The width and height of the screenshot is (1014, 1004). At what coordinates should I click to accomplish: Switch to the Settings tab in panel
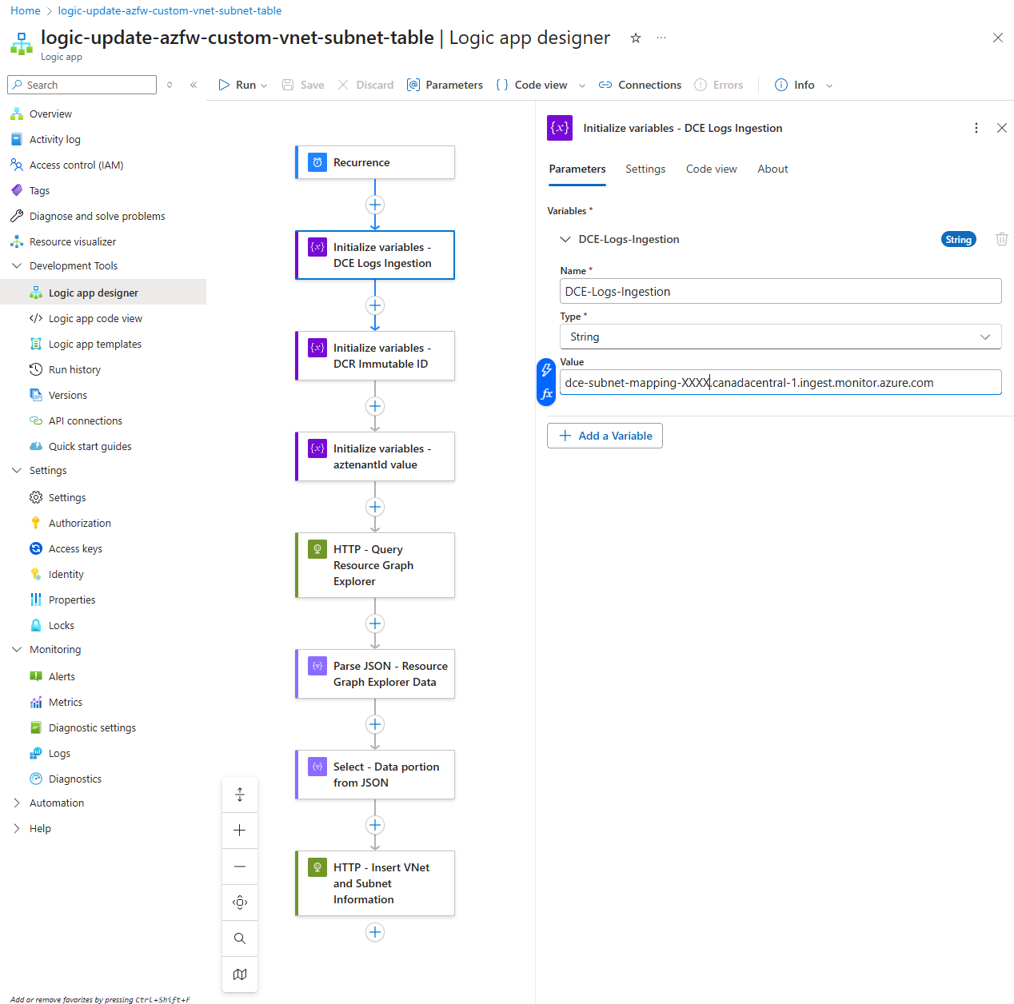click(x=645, y=169)
